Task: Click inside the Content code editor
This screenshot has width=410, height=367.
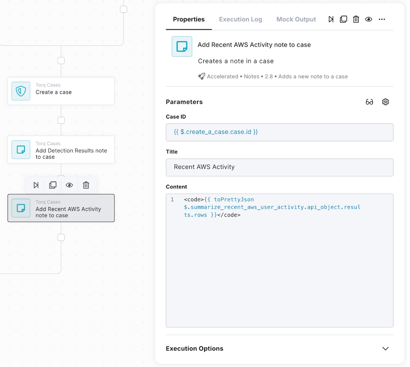Action: click(280, 260)
